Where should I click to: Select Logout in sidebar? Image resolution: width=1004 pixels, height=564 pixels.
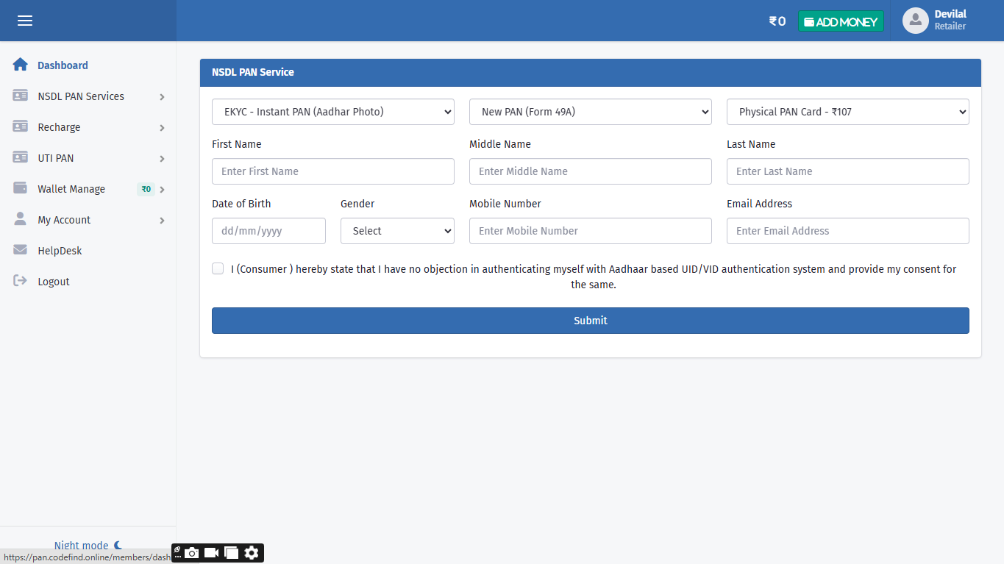tap(54, 282)
